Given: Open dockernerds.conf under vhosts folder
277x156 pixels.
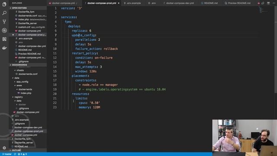Looking at the screenshot, I should [x=28, y=74].
